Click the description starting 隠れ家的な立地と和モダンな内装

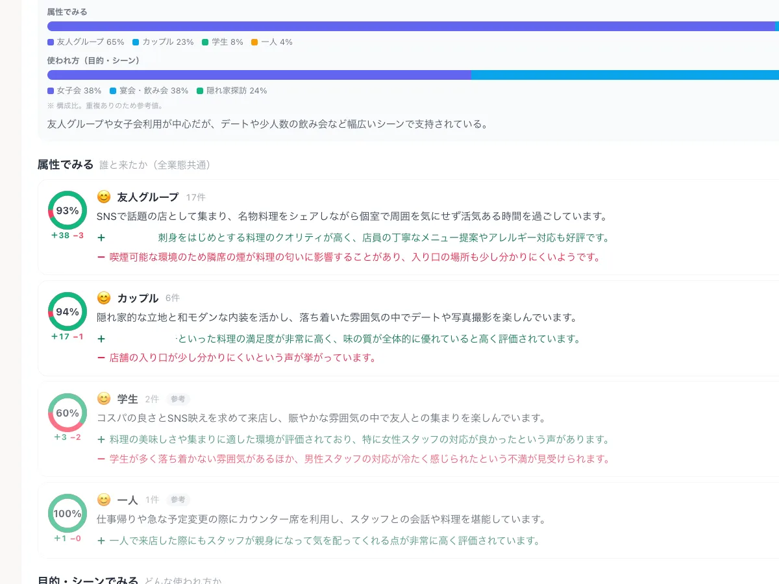(x=336, y=317)
